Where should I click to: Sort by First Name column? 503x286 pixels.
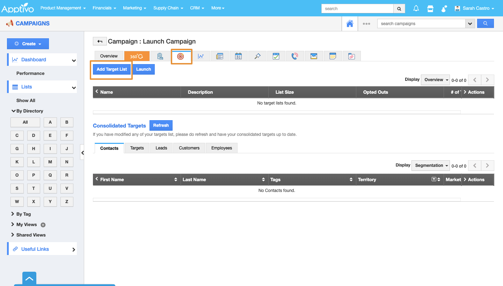[x=175, y=179]
